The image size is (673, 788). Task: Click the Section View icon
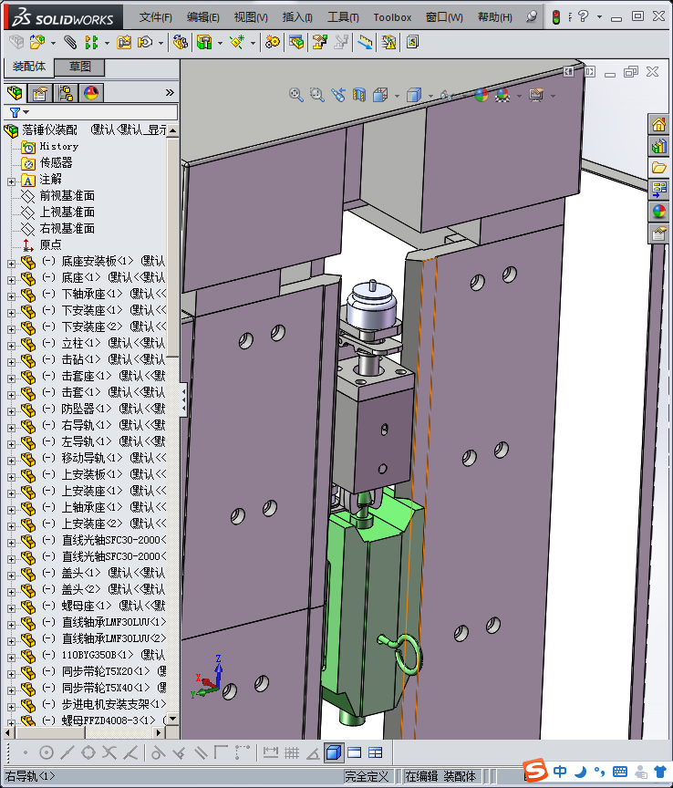359,95
